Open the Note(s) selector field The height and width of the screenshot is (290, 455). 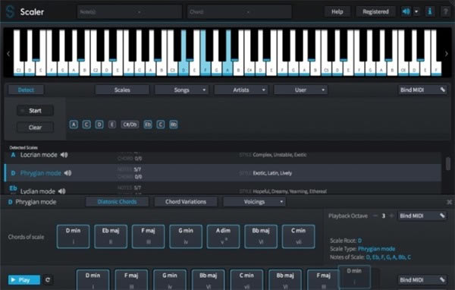(x=130, y=12)
